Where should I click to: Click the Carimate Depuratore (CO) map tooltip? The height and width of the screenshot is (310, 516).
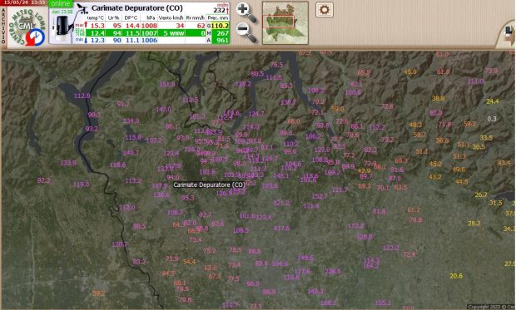pyautogui.click(x=209, y=185)
